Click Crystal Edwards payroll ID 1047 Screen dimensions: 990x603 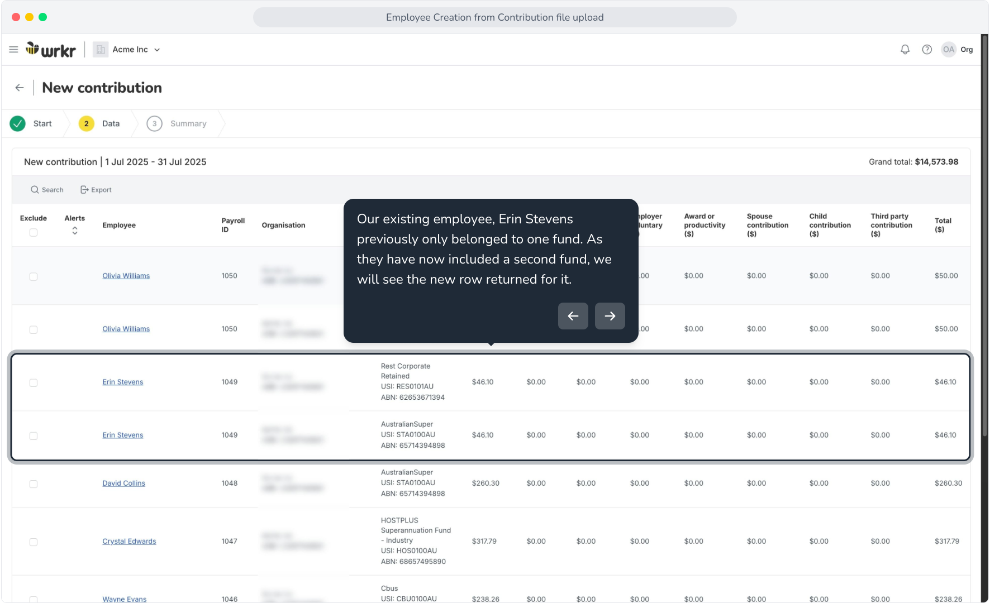click(230, 542)
